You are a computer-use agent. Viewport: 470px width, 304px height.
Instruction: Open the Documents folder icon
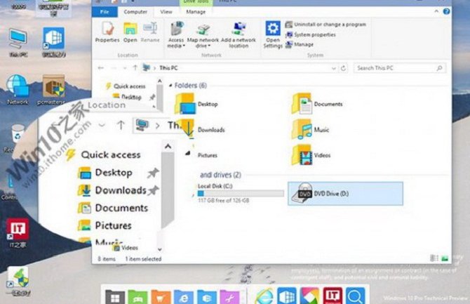click(x=302, y=104)
